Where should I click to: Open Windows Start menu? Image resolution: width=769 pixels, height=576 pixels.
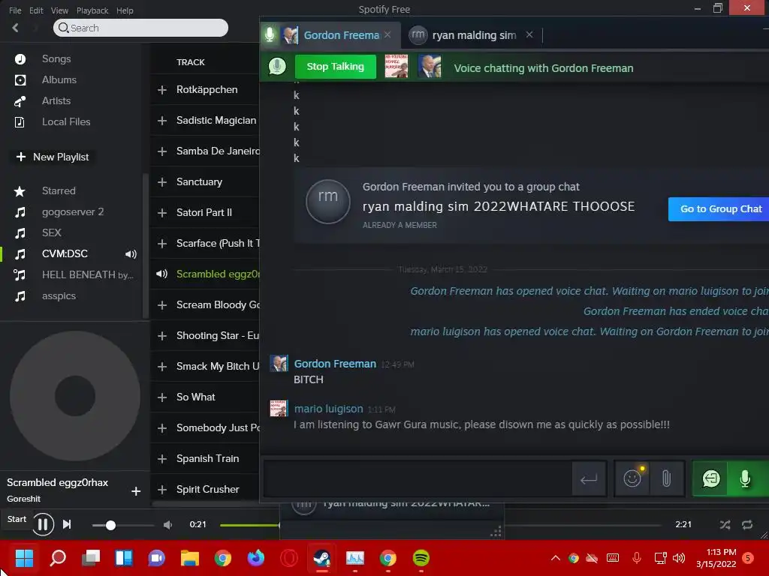click(24, 558)
